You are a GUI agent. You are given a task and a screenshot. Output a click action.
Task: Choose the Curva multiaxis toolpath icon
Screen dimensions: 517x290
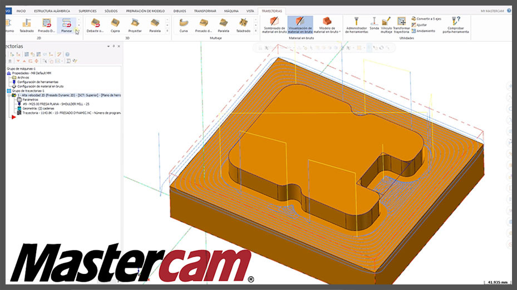(x=184, y=26)
